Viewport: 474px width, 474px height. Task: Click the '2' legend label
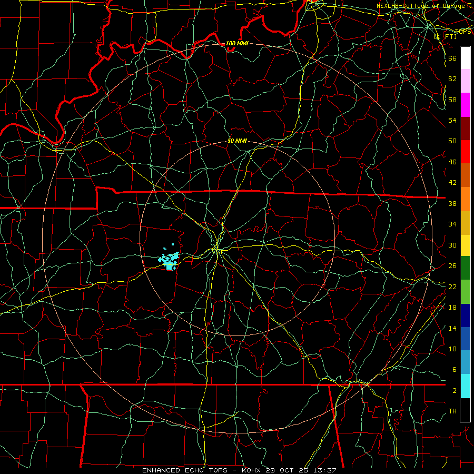(454, 390)
